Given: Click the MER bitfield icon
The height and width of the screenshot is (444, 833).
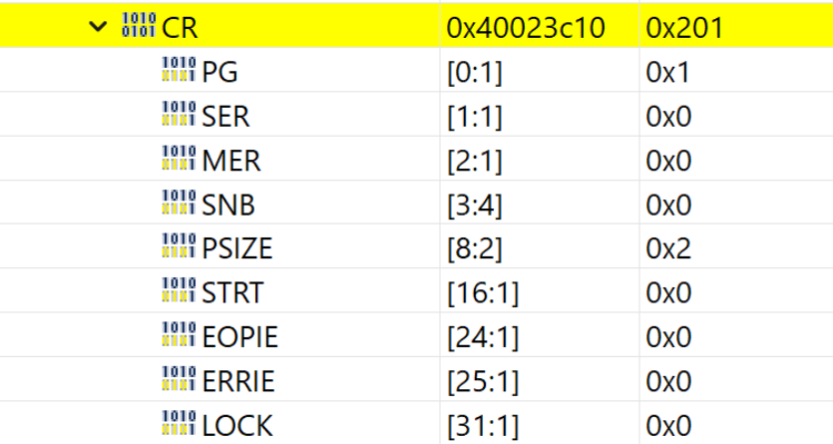Looking at the screenshot, I should (x=179, y=161).
